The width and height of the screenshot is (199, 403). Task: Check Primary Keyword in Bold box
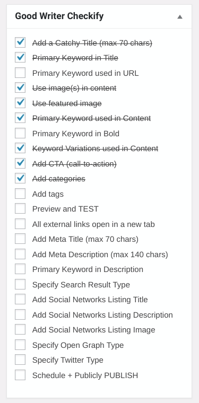pyautogui.click(x=20, y=133)
